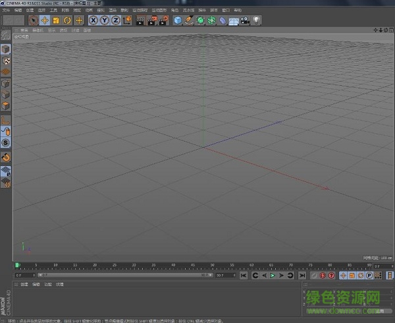Screen dimensions: 395x323
Task: Enable snapping with the S icon
Action: [x=6, y=142]
